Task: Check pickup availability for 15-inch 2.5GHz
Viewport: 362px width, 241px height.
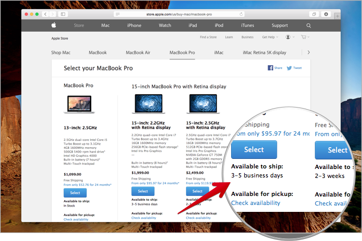Action: point(198,218)
